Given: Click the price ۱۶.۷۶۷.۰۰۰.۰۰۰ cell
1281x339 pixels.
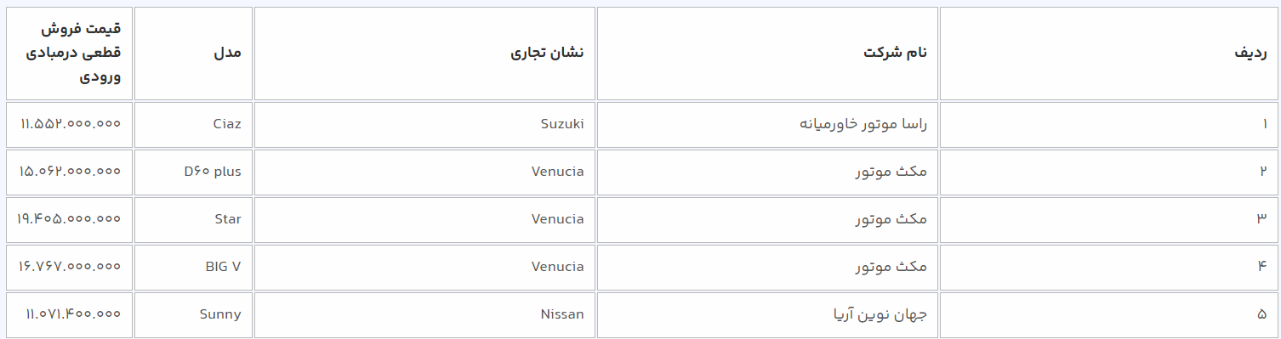Looking at the screenshot, I should 69,267.
